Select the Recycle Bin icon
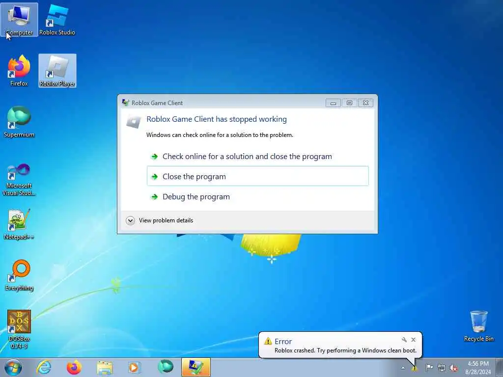Viewport: 503px width, 377px height. [x=478, y=326]
